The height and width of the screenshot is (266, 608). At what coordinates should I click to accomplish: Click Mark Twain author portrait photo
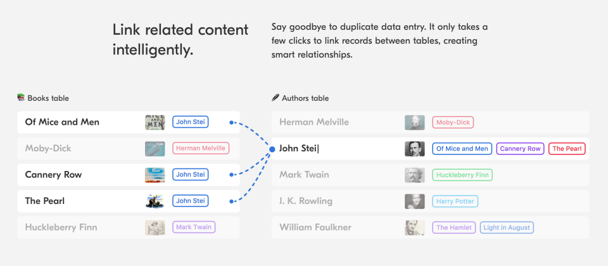tap(415, 175)
